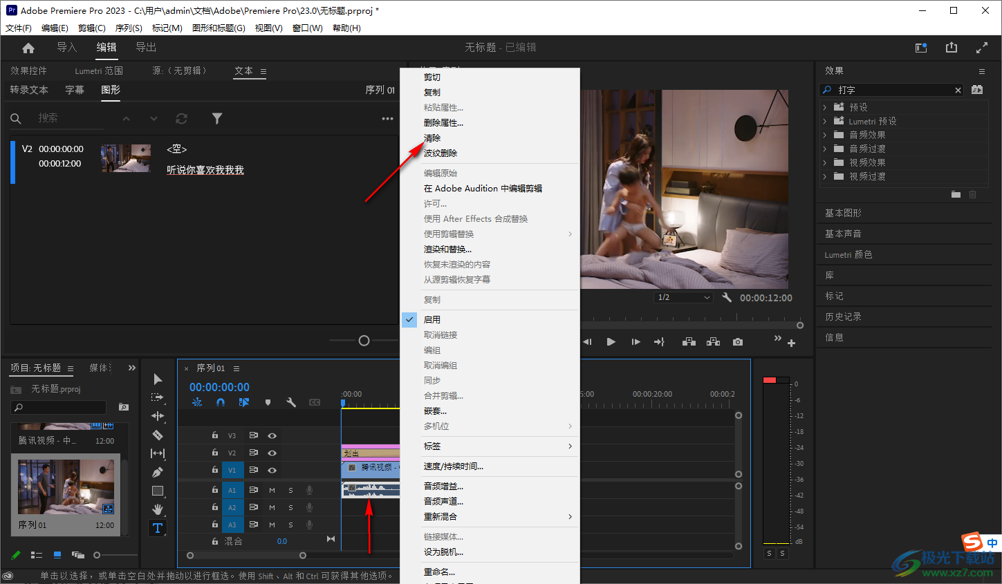Step forward one frame
Viewport: 1002px width, 584px height.
tap(635, 341)
